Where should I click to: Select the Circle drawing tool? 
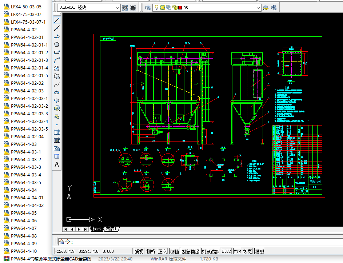point(57,68)
